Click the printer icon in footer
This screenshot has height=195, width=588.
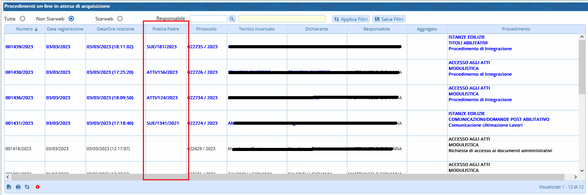pyautogui.click(x=18, y=187)
